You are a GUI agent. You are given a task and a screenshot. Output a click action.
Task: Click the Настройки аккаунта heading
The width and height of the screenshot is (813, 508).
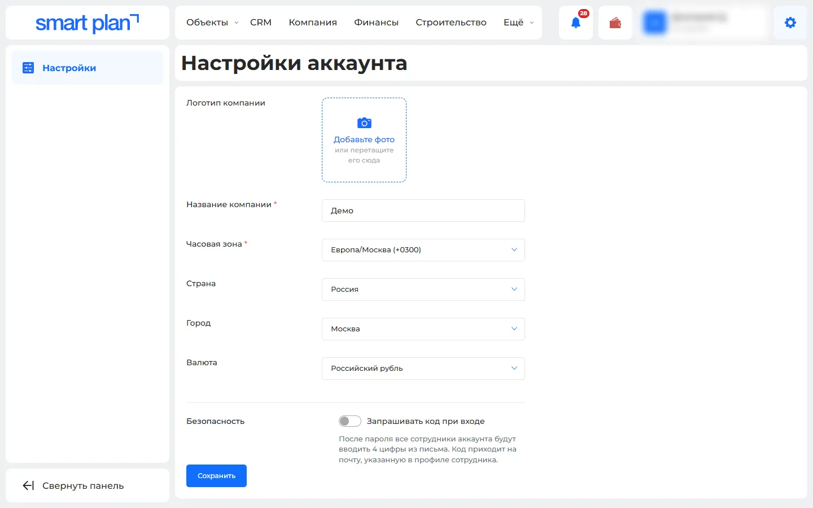(294, 63)
